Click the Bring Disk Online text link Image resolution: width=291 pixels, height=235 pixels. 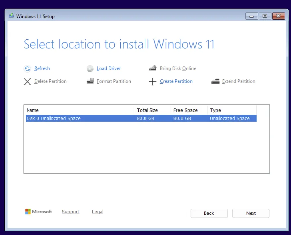(178, 68)
